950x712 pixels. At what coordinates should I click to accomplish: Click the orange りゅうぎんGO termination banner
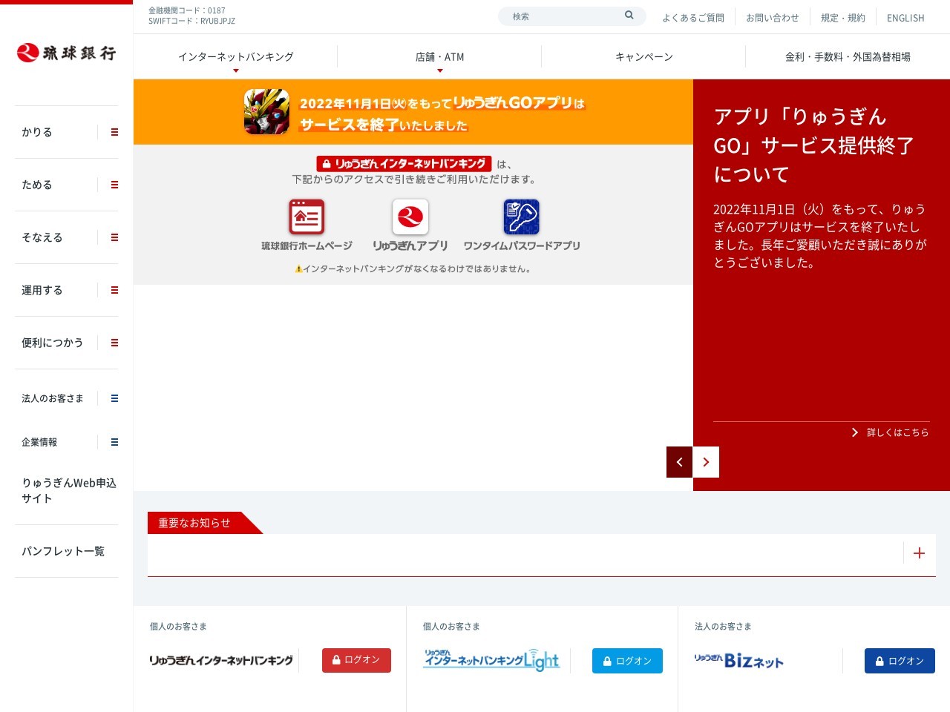coord(413,112)
